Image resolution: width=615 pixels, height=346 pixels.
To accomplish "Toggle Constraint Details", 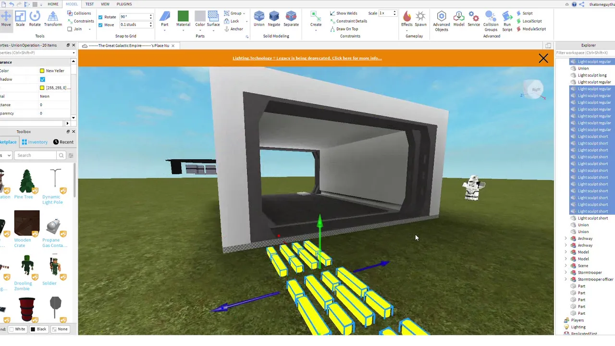I will coord(348,21).
